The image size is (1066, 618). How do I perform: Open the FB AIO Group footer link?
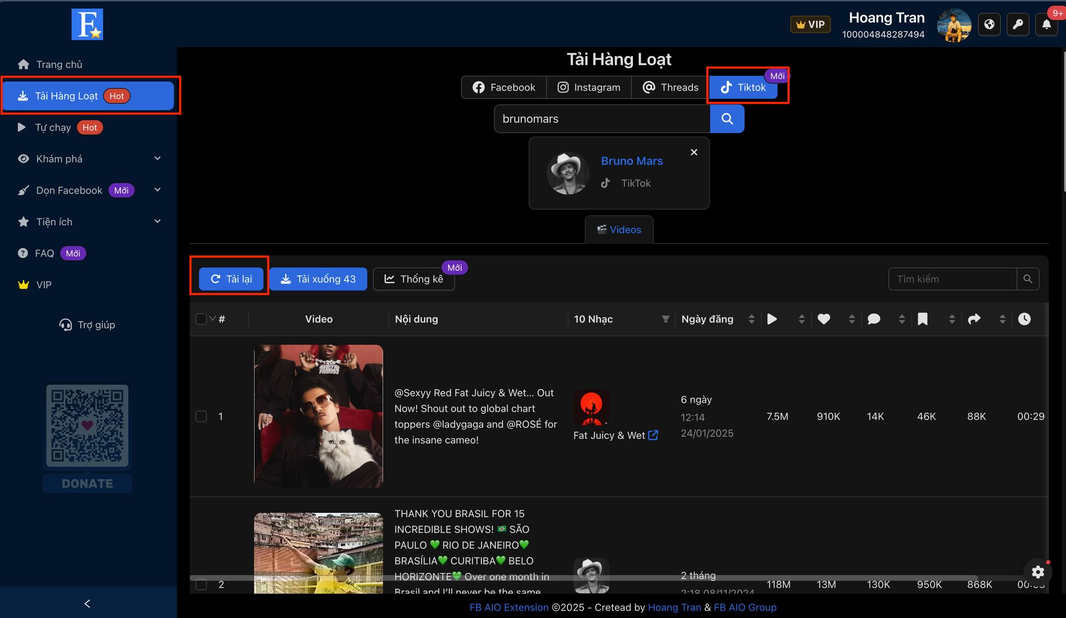[745, 607]
